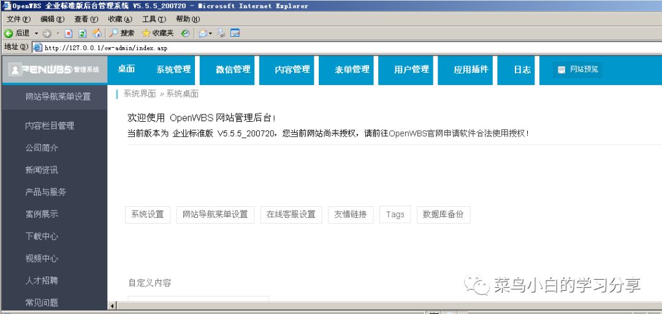Screen dimensions: 662x314
Task: Open the Favorites (收藏夹) star button
Action: point(158,33)
